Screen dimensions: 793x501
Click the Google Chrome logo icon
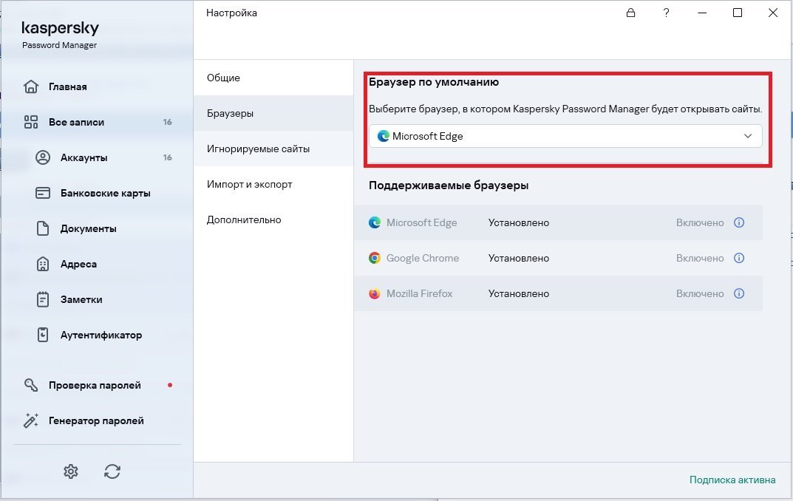(375, 258)
